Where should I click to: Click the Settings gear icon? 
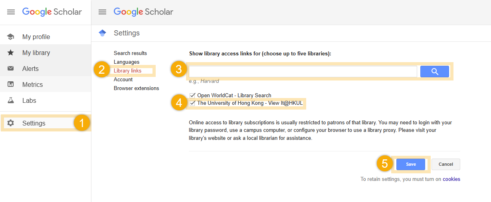tap(11, 123)
